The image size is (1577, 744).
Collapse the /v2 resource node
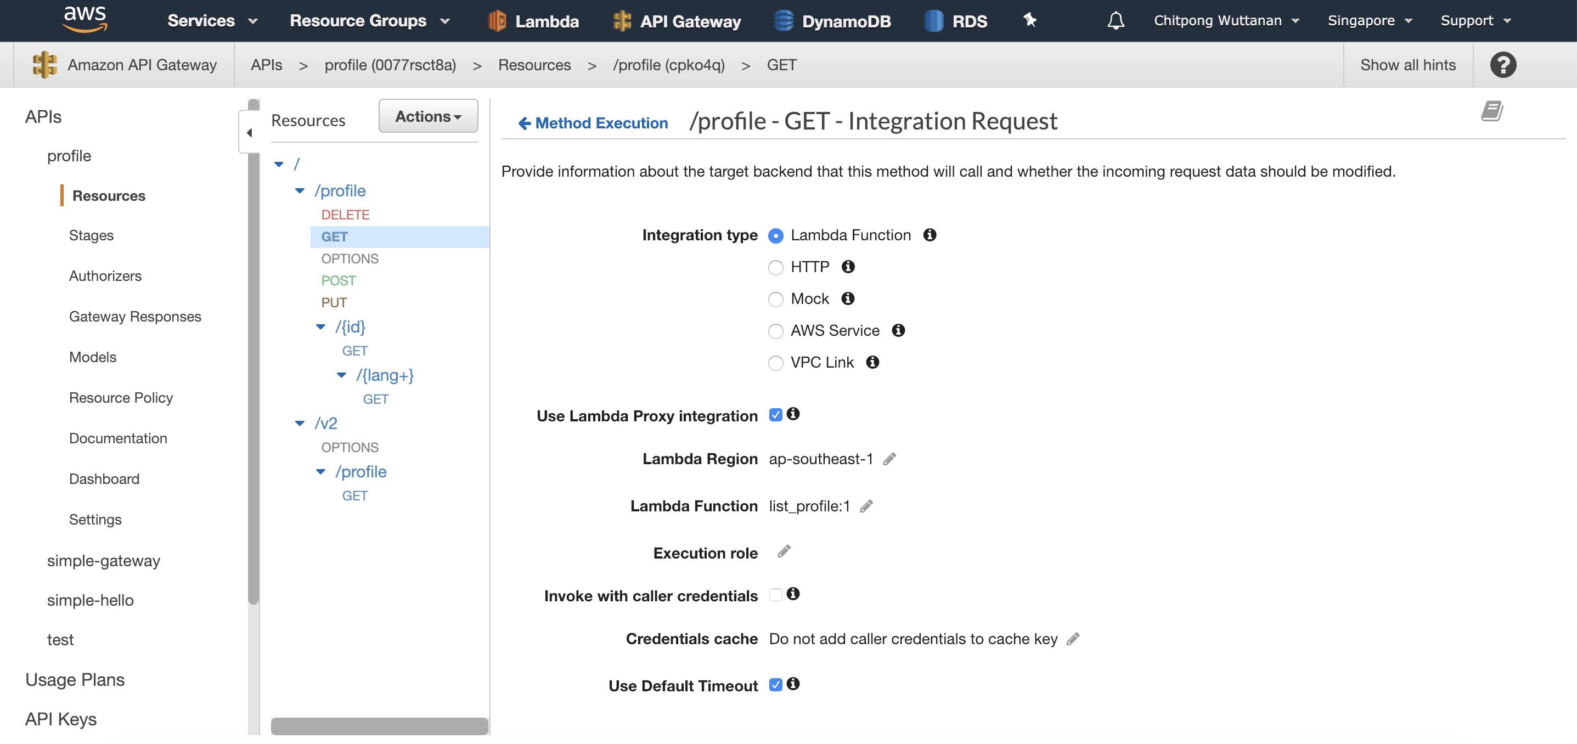300,424
